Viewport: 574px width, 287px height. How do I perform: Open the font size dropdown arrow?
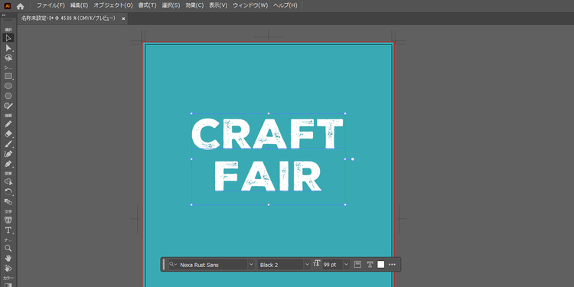[346, 265]
